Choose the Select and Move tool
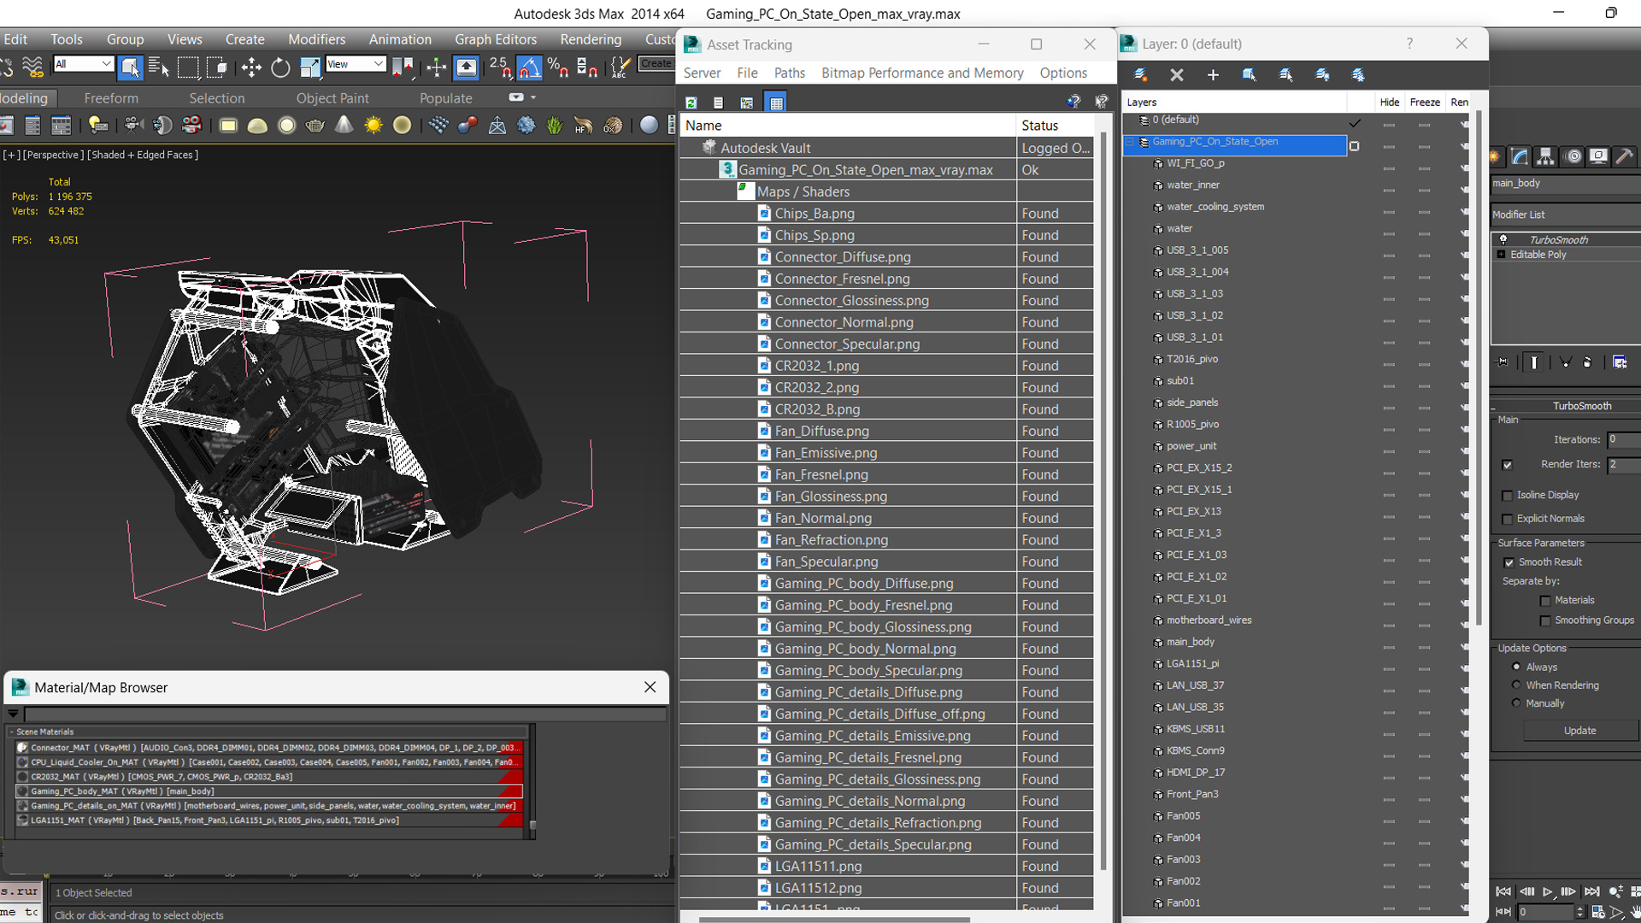1641x923 pixels. (251, 67)
